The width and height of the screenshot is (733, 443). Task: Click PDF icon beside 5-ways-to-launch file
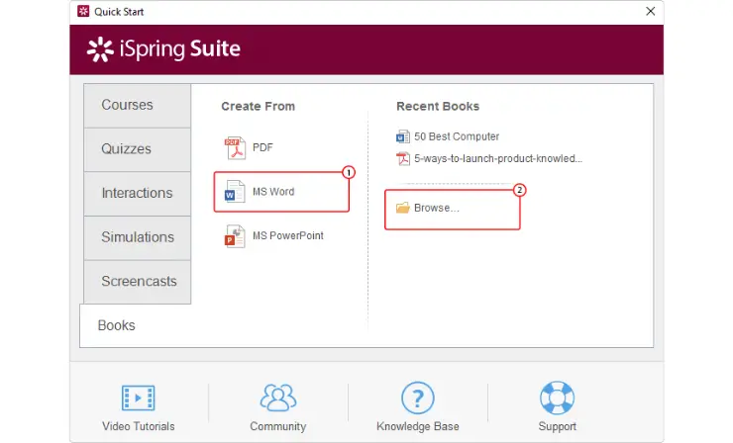pos(403,159)
